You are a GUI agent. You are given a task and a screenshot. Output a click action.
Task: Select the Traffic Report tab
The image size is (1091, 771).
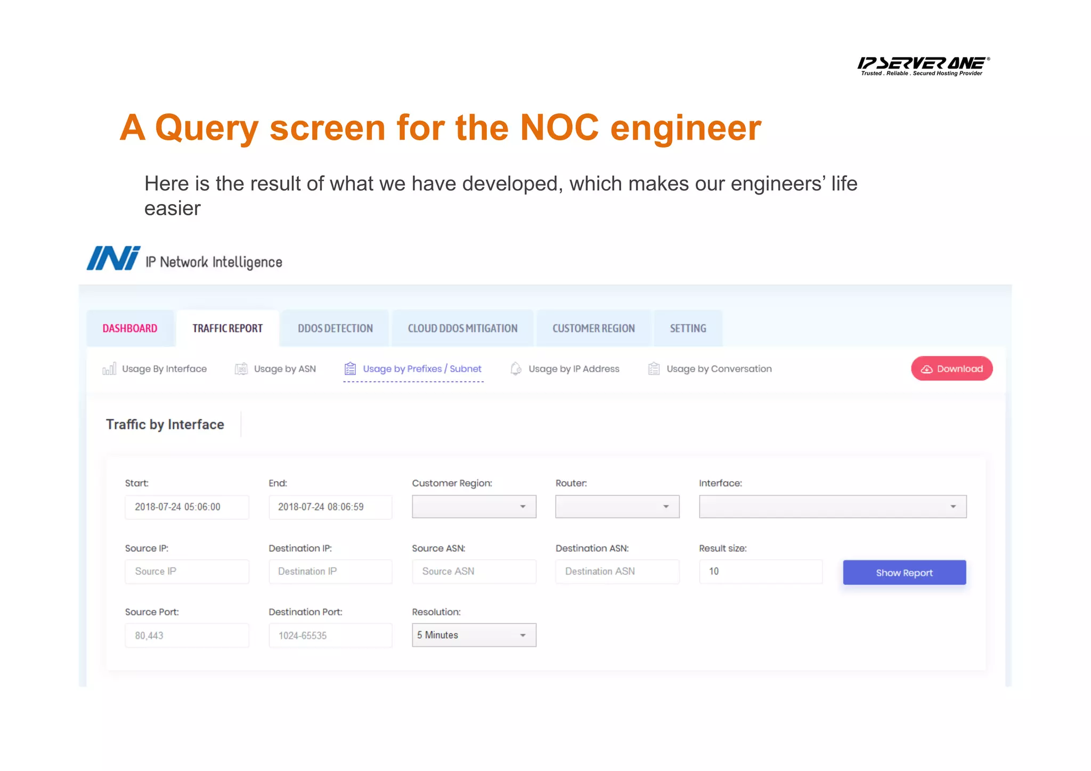pos(227,328)
